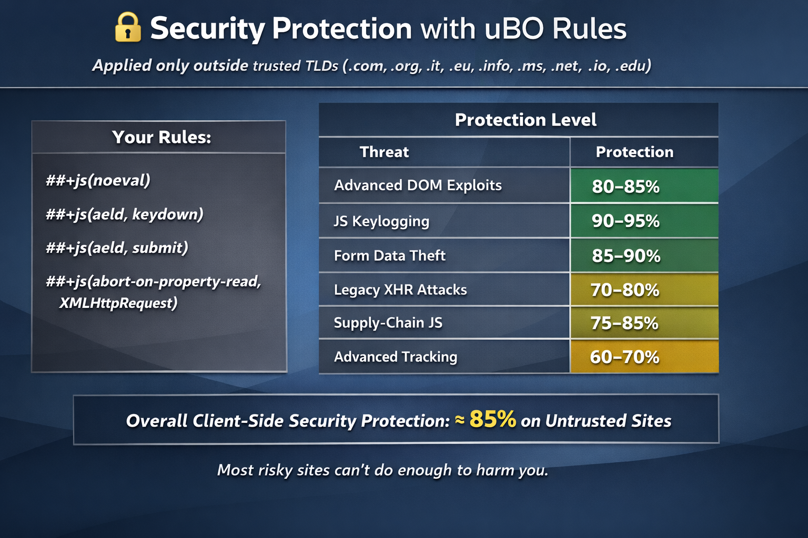Click the "Security Protection with uBO Rules" title
The width and height of the screenshot is (808, 538).
(388, 28)
